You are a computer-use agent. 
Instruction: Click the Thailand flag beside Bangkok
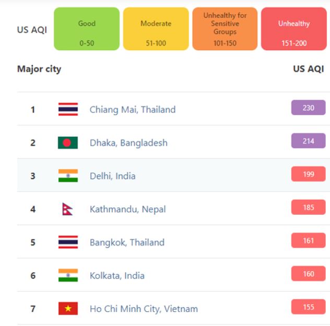click(x=68, y=242)
